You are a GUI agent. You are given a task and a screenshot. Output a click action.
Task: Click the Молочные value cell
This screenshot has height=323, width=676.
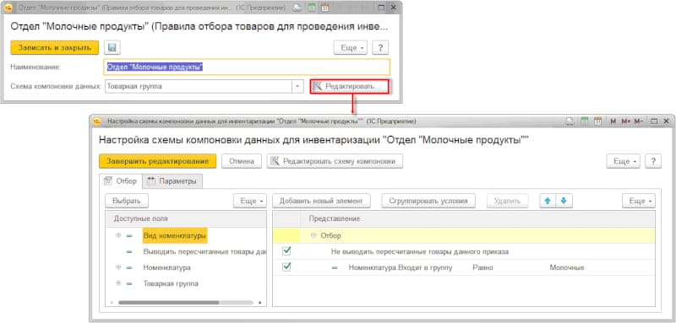click(567, 267)
